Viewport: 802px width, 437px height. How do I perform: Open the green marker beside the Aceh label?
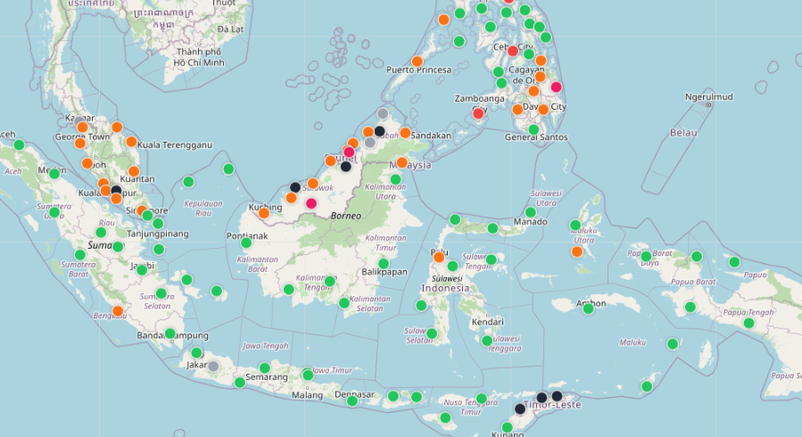point(19,144)
